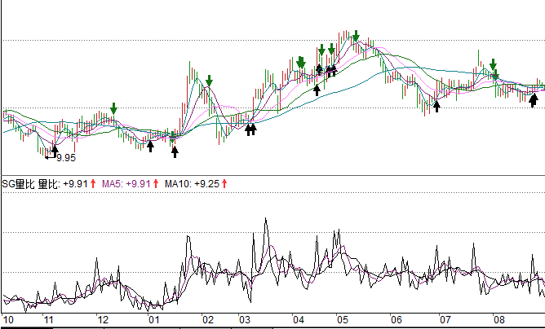545x329 pixels.
Task: Click month 04 on the time axis
Action: [299, 319]
